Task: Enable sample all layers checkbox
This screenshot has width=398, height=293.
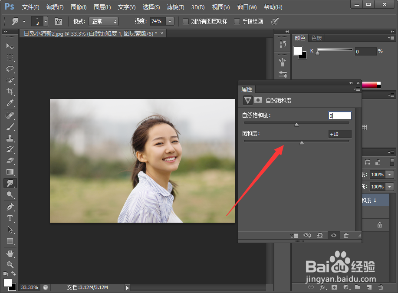Action: click(186, 21)
